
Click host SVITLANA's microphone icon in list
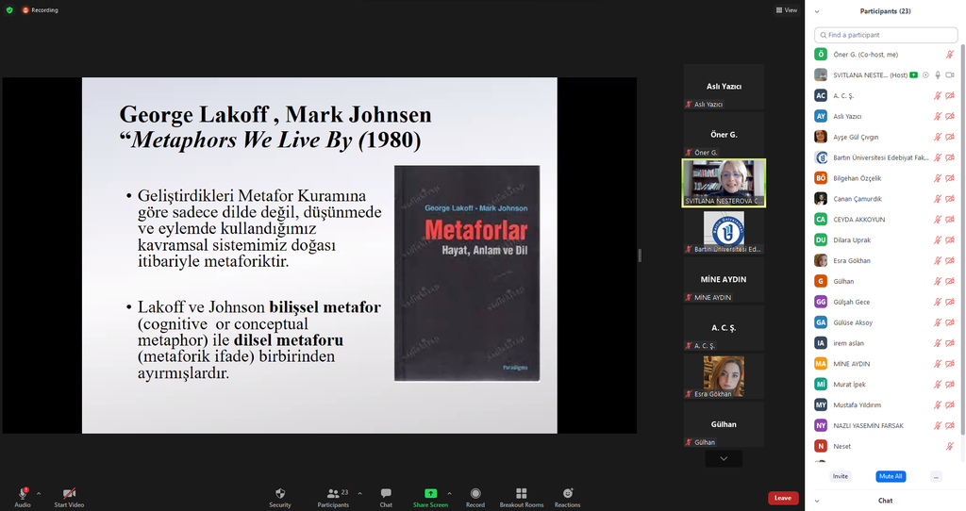pyautogui.click(x=938, y=75)
